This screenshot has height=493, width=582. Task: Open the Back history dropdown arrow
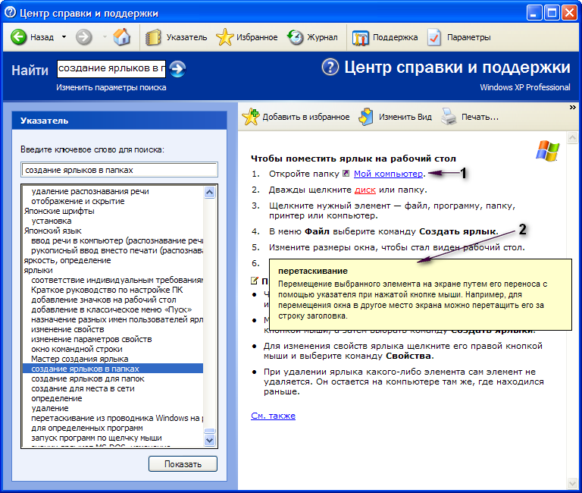(x=64, y=37)
